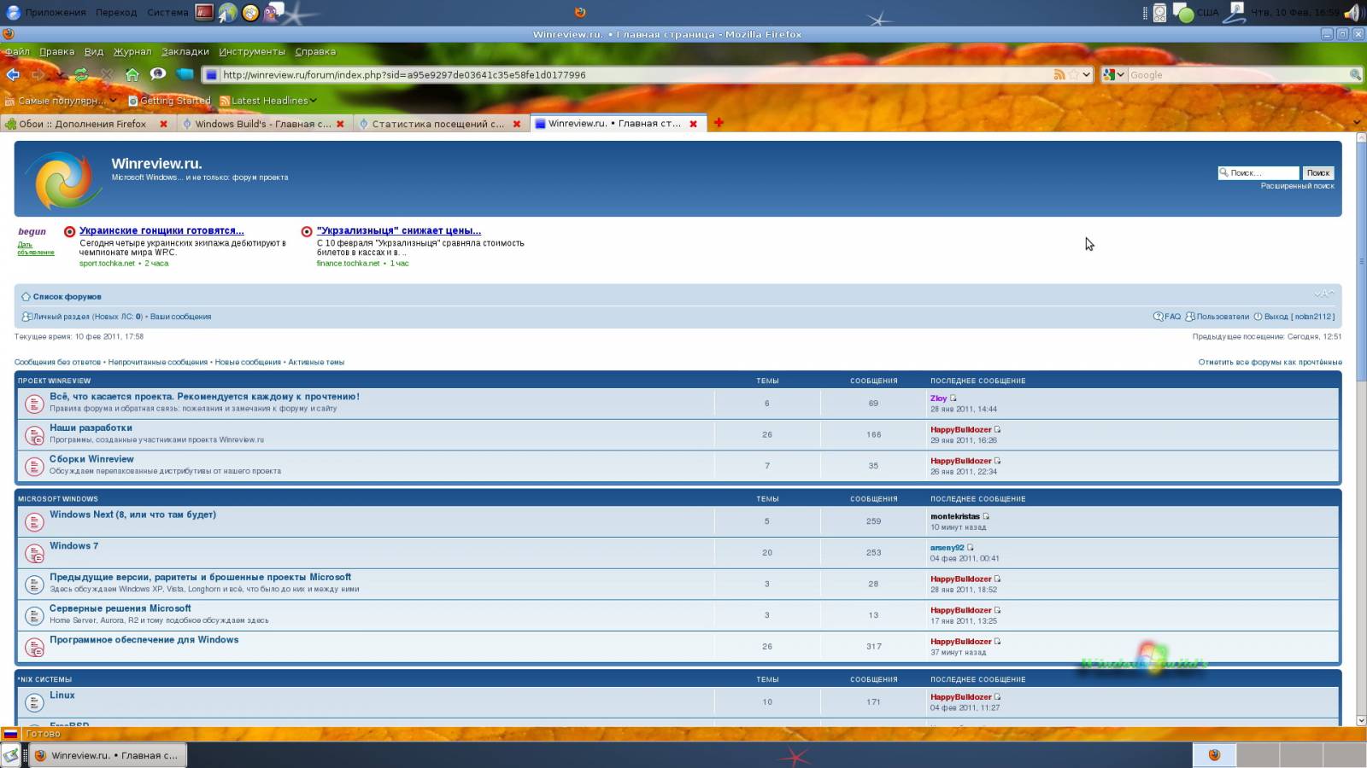This screenshot has height=768, width=1367.
Task: Click the volume speaker icon in panel
Action: click(x=1352, y=13)
